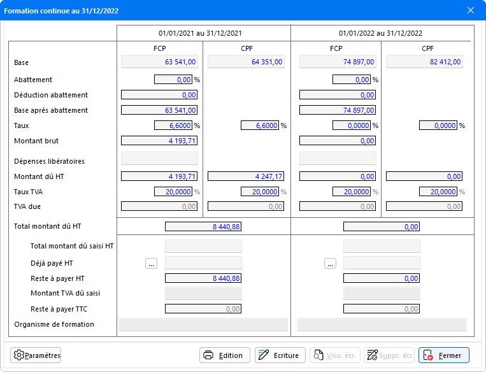Screen dimensions: 486x372
Task: Close the Formation continue dialog with X
Action: 471,11
